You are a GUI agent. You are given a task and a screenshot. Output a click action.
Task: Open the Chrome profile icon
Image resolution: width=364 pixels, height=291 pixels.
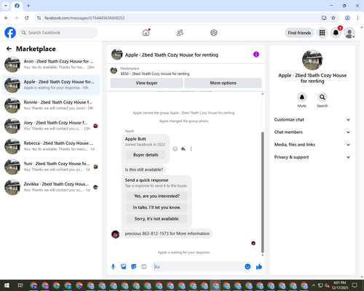pos(347,18)
